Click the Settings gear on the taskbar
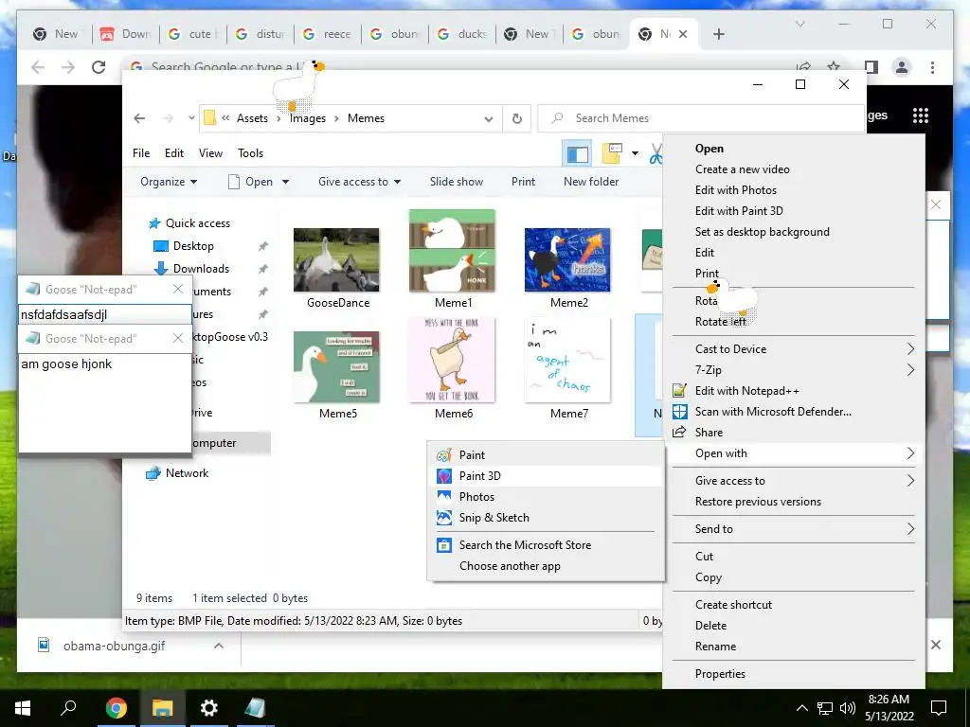The width and height of the screenshot is (970, 727). (x=209, y=708)
